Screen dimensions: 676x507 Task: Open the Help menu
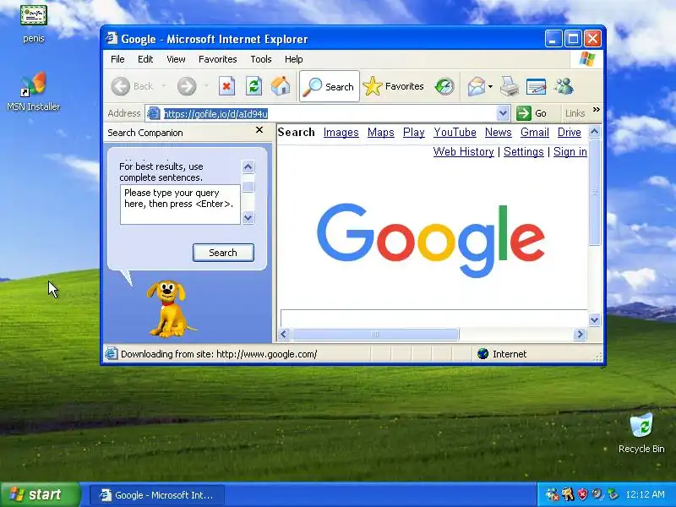point(293,59)
